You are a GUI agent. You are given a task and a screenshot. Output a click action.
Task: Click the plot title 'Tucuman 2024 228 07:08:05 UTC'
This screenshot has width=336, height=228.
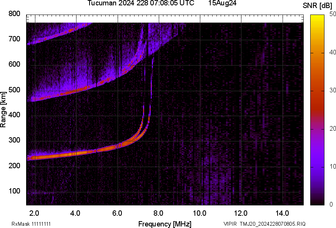[141, 3]
